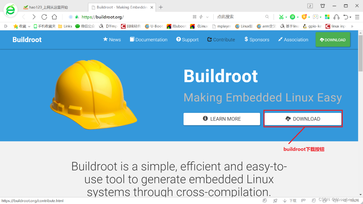Click the green DOWNLOAD button in navbar
The image size is (363, 204).
click(333, 39)
